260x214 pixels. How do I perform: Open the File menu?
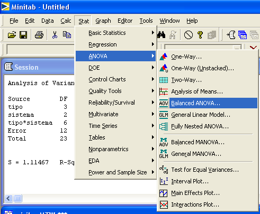(x=14, y=21)
